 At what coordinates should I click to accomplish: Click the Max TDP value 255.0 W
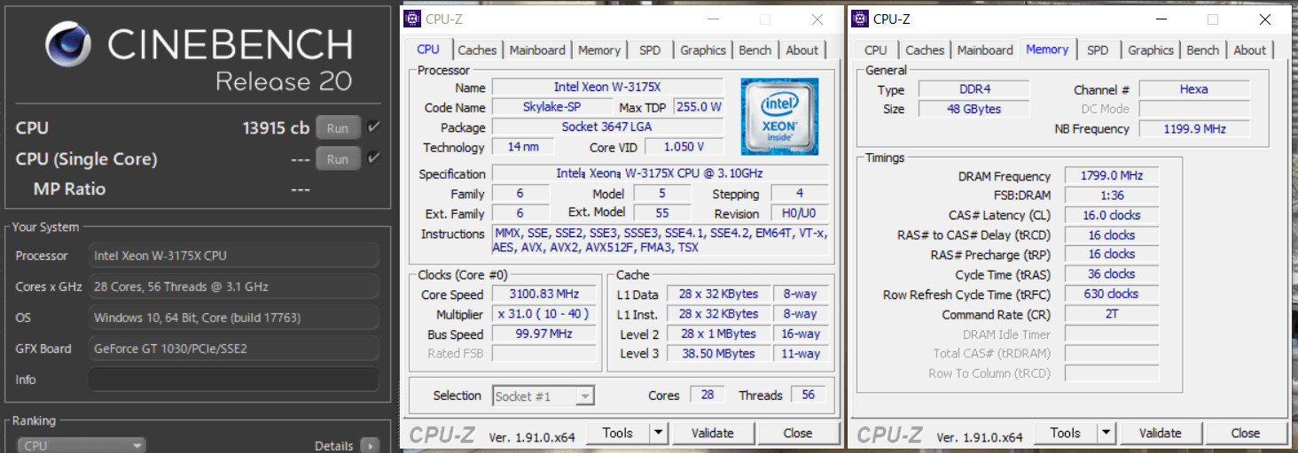[x=699, y=107]
